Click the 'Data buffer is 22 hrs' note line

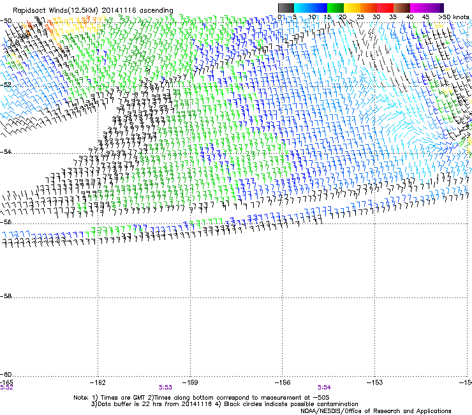click(x=225, y=404)
